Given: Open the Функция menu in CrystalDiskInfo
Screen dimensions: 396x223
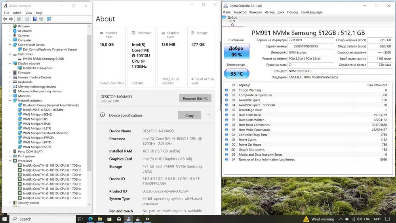Looking at the screenshot, I should pos(255,12).
